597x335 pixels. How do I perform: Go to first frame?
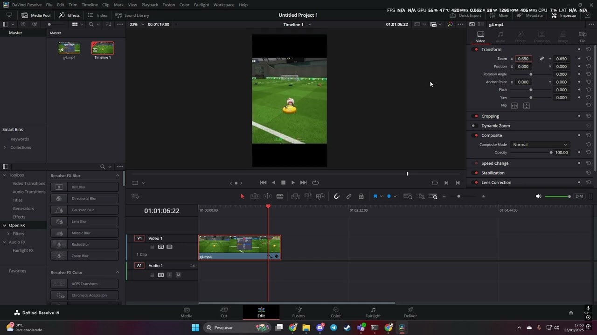(263, 183)
